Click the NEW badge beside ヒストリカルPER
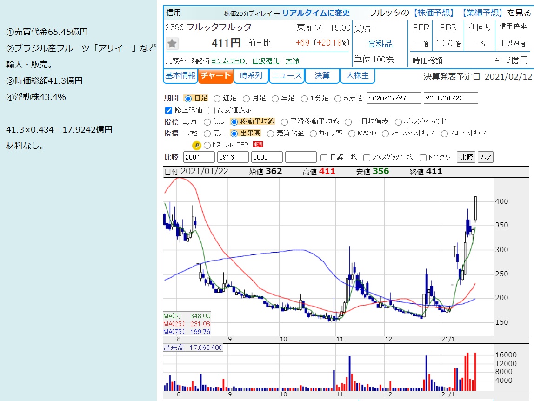Screen dimensions: 534x401 coord(258,145)
